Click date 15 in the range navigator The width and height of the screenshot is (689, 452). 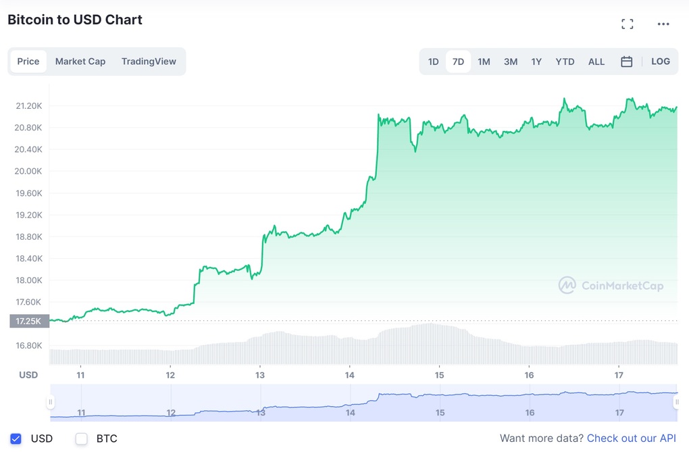point(440,412)
